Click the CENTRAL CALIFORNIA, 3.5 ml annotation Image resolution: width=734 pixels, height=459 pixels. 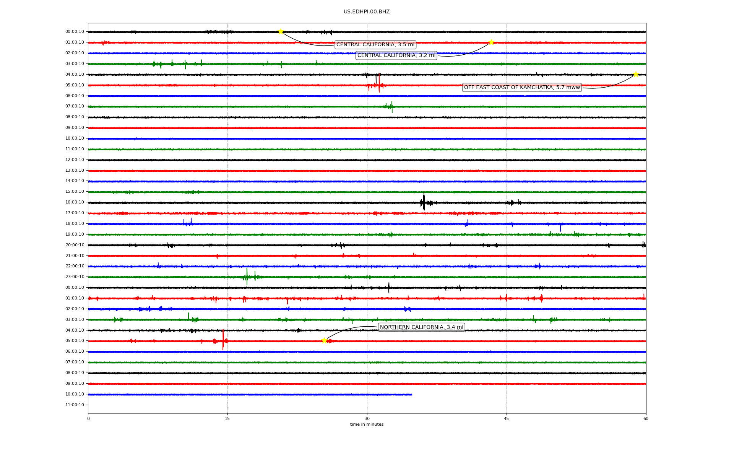(x=375, y=45)
